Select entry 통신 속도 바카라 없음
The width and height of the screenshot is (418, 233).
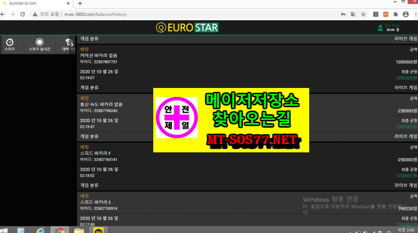point(101,104)
